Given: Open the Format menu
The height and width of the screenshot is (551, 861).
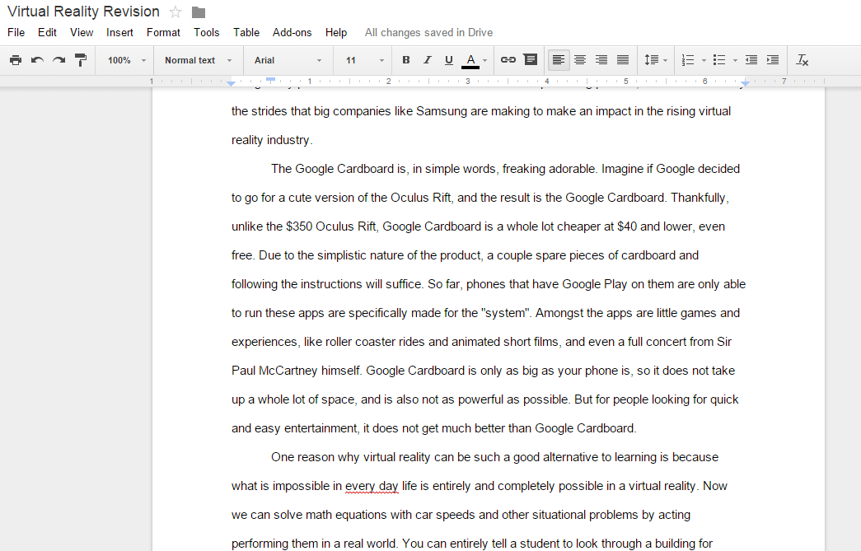Looking at the screenshot, I should pos(163,32).
